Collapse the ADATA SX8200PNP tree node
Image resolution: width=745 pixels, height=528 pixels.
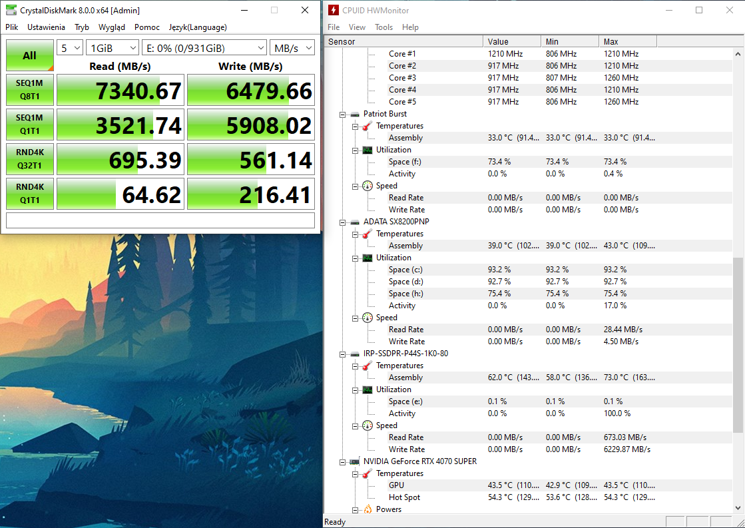point(342,222)
